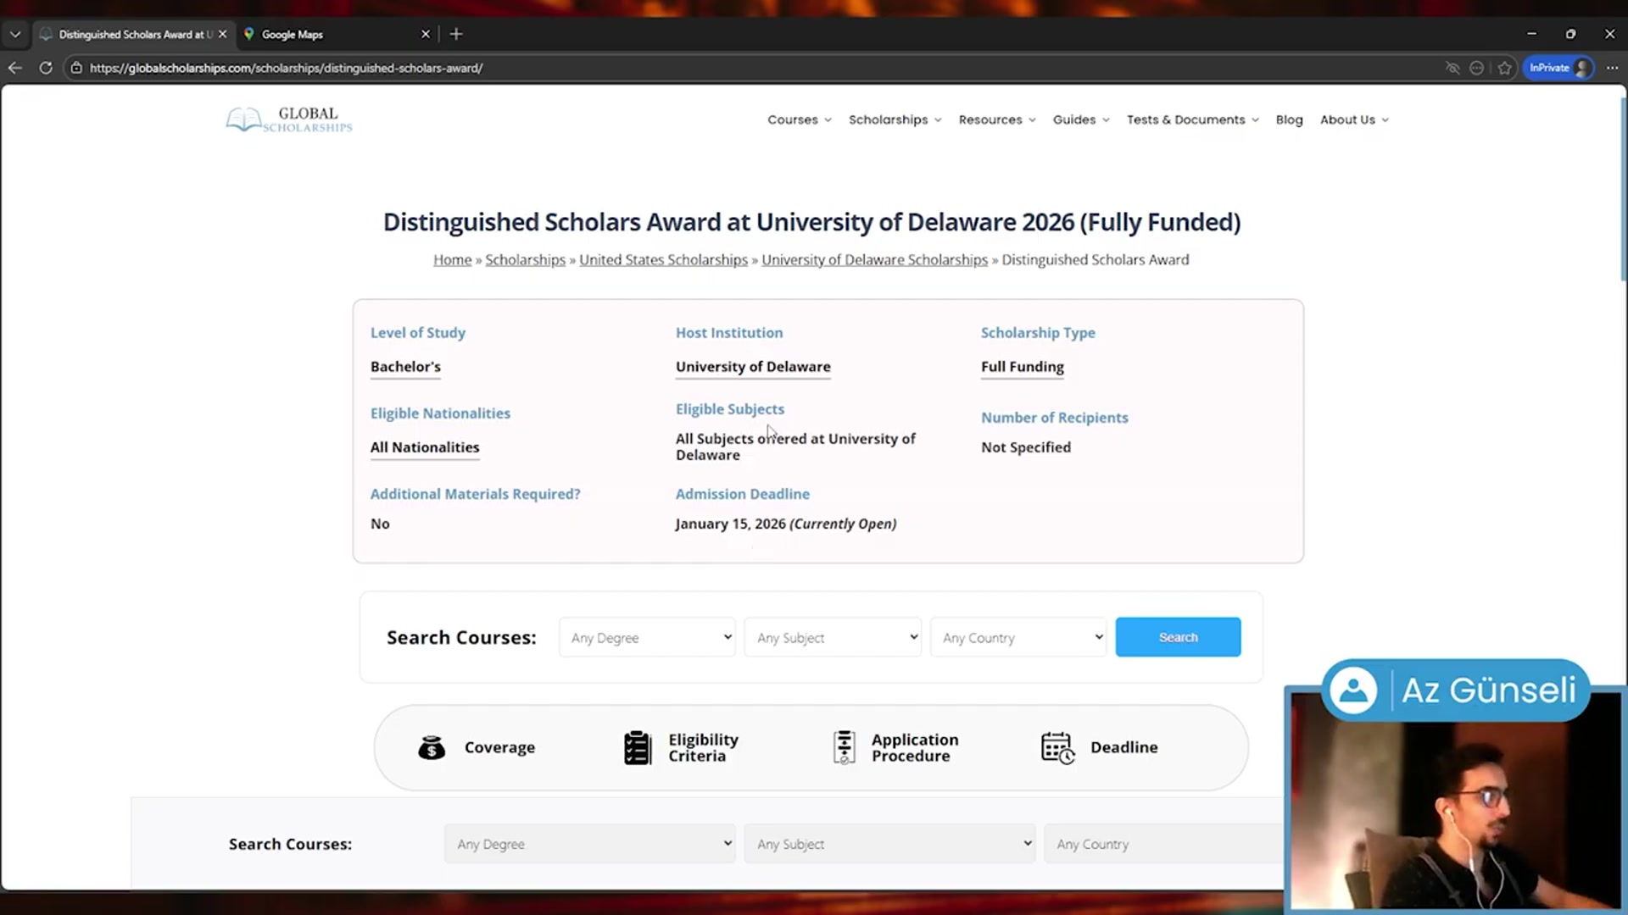The width and height of the screenshot is (1628, 915).
Task: Click the Application Procedure document icon
Action: tap(843, 747)
